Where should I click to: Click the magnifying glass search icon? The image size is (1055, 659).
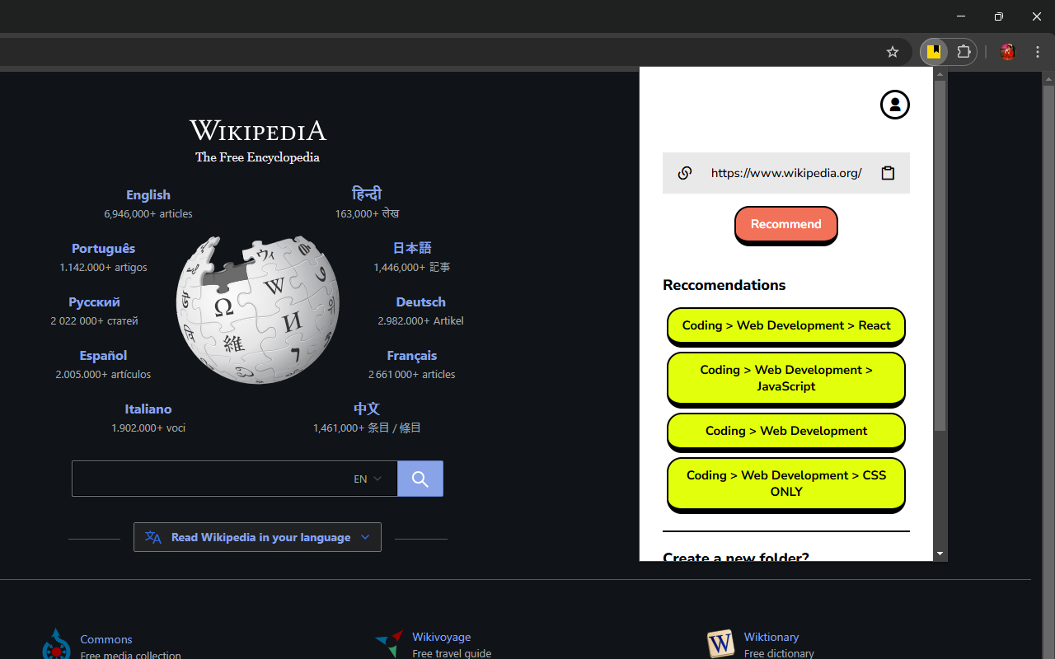pos(420,478)
